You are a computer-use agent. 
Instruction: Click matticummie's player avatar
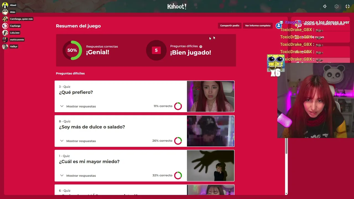[x=5, y=40]
